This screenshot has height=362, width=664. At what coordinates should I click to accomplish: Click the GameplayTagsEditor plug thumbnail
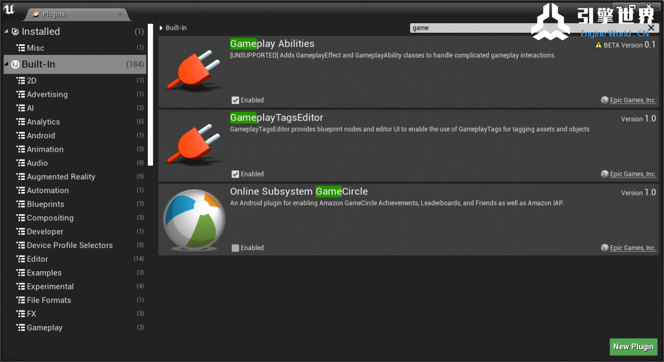(194, 145)
